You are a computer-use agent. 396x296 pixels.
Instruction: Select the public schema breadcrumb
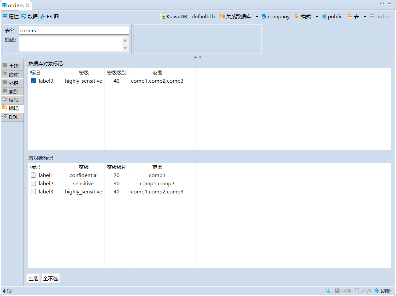(x=332, y=16)
